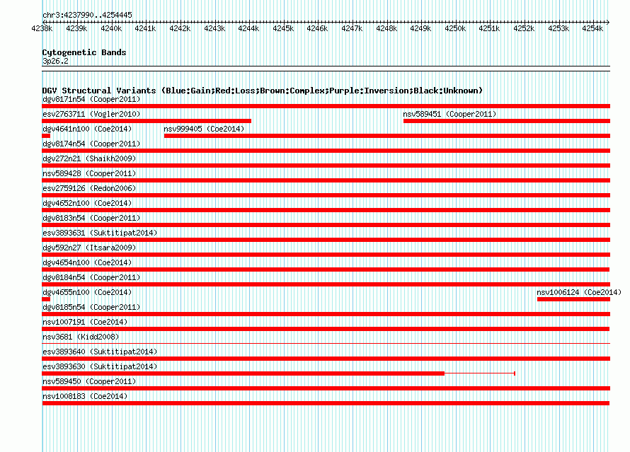Open nsv999405 (Coe2014) variant label
Screen dimensions: 630x452
[x=204, y=129]
